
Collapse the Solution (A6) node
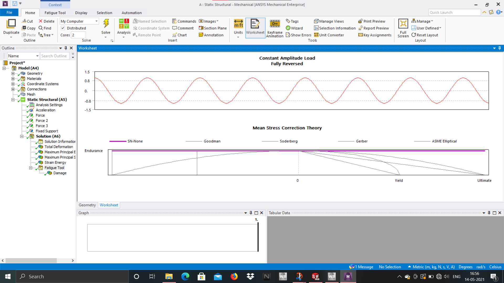point(22,136)
